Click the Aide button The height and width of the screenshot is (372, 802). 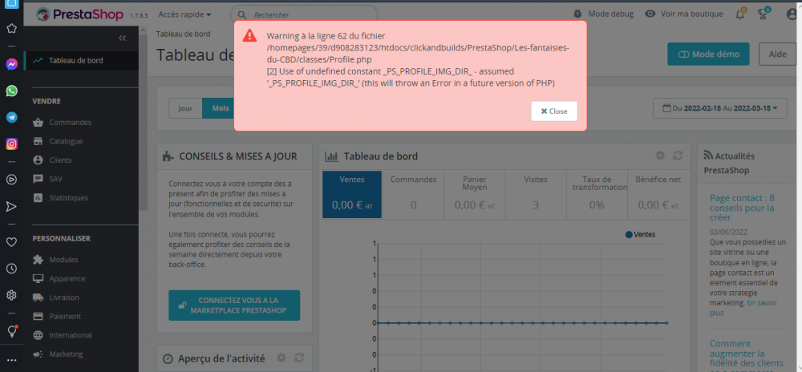(x=777, y=55)
